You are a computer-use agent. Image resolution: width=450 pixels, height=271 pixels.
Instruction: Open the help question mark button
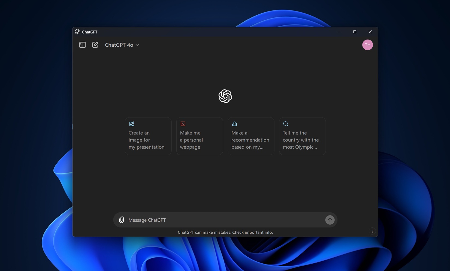click(372, 231)
